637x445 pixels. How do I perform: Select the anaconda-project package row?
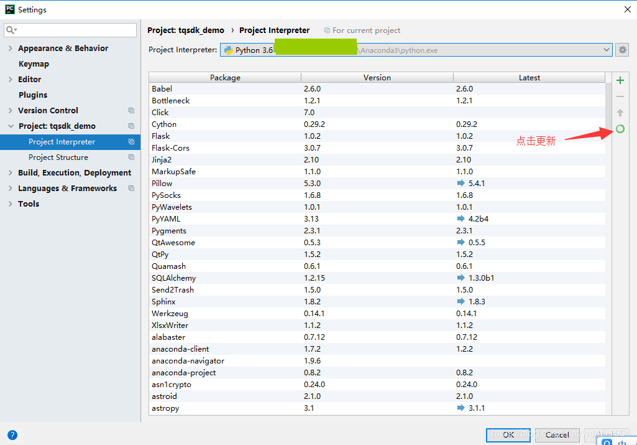tap(377, 372)
